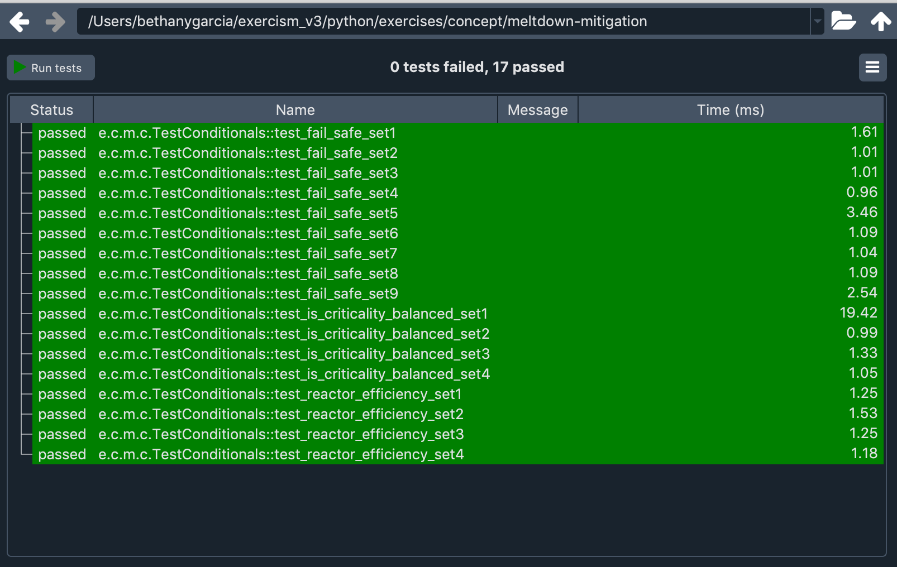897x567 pixels.
Task: Click the back navigation arrow
Action: (x=20, y=21)
